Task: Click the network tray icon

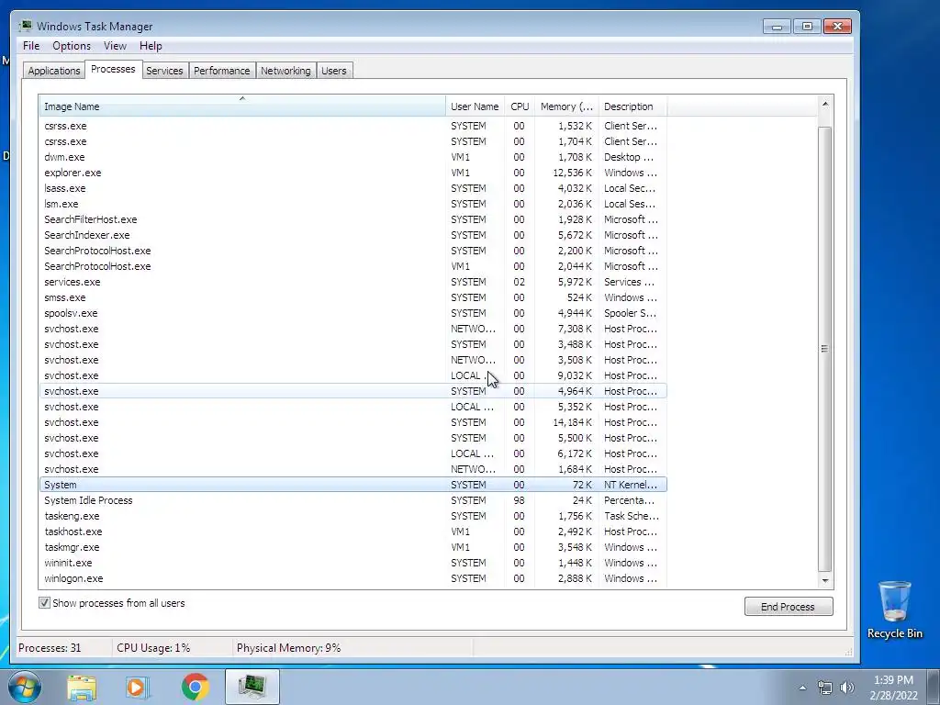Action: pos(825,688)
